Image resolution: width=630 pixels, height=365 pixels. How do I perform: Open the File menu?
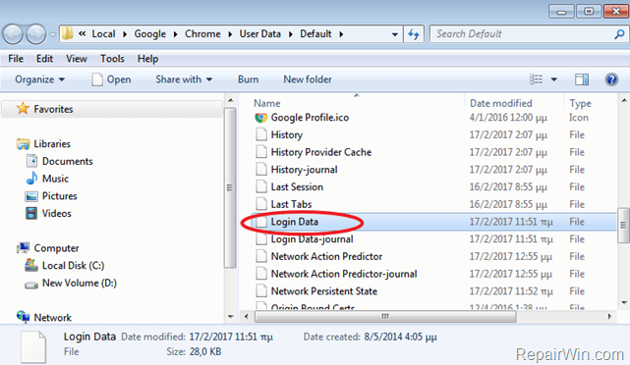(16, 59)
